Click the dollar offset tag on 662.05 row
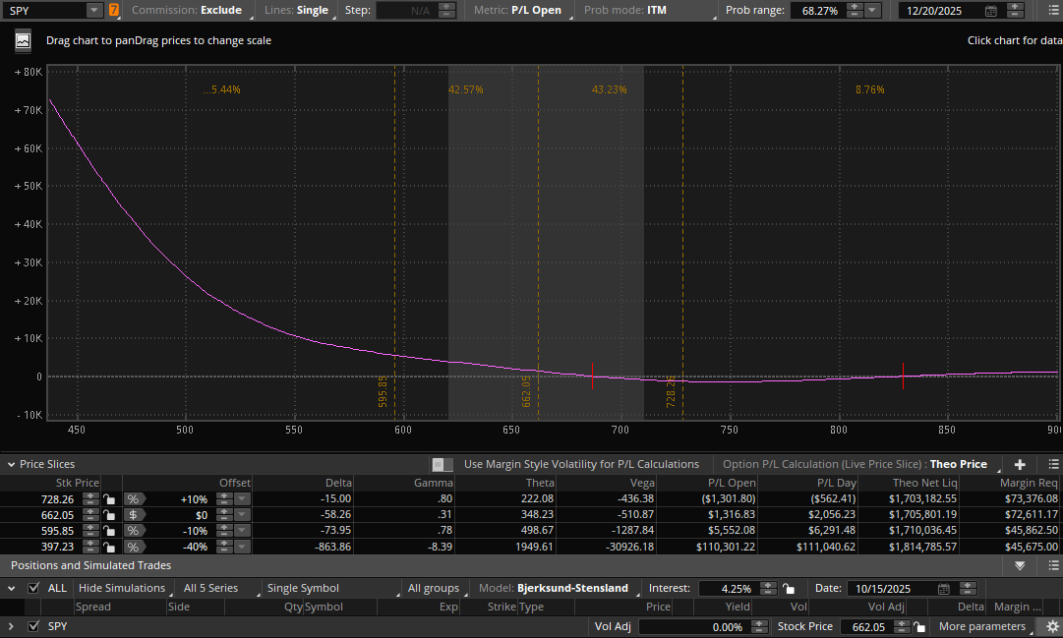1063x638 pixels. tap(135, 515)
